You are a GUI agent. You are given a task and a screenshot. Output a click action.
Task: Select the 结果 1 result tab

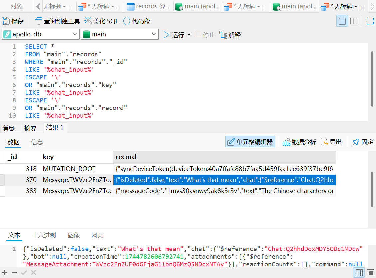tap(55, 128)
